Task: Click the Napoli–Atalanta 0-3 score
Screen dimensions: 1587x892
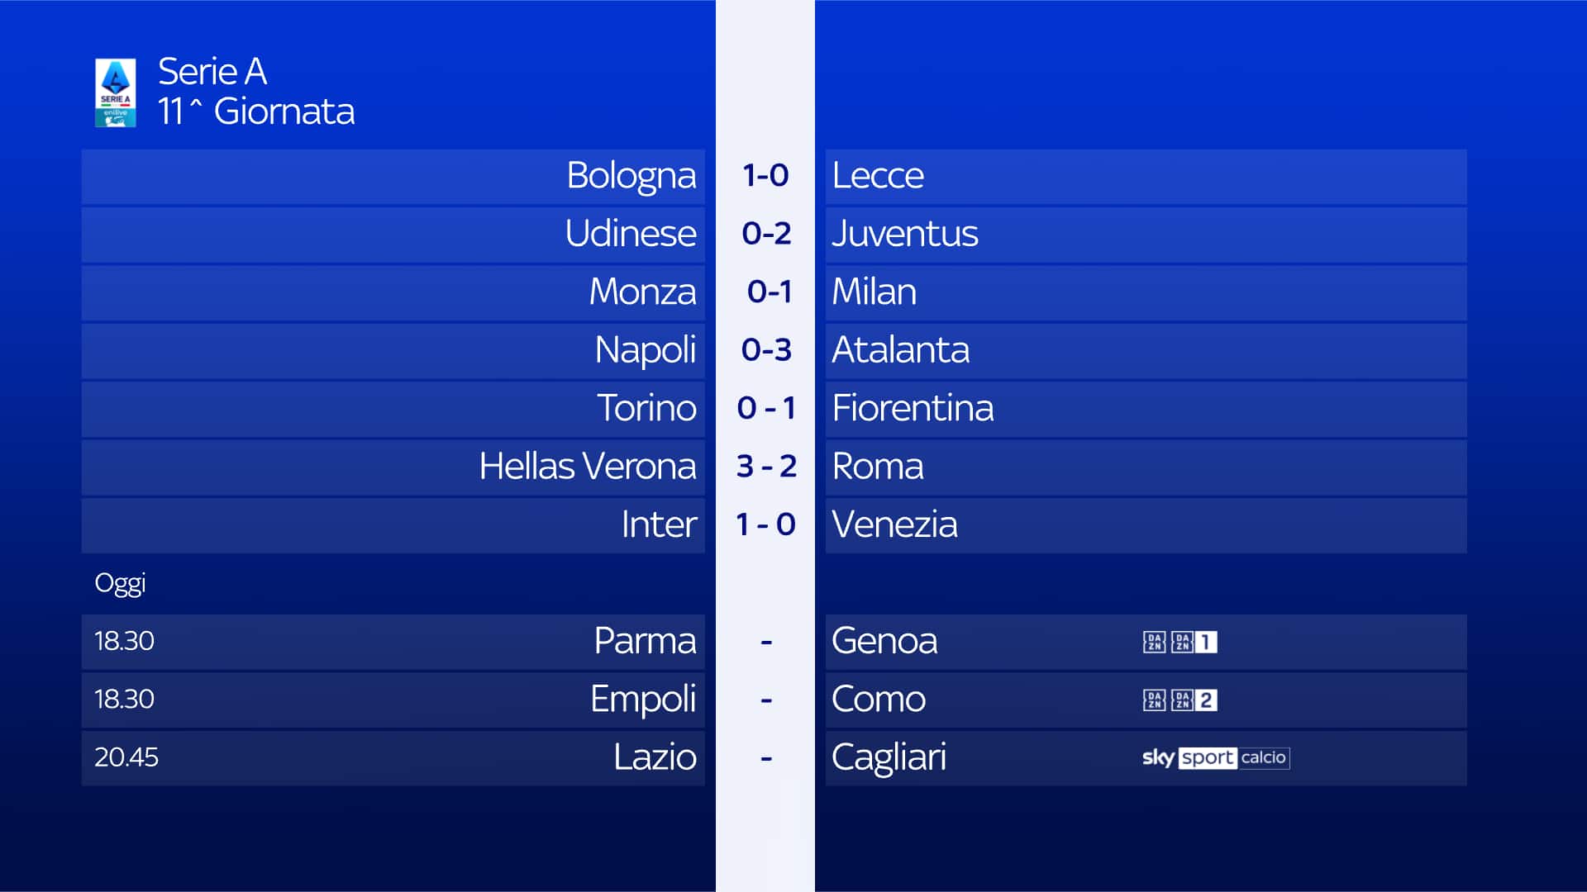Action: (766, 350)
